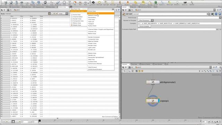Select the Grid shelf tool
This screenshot has height=125, width=222.
click(27, 3)
